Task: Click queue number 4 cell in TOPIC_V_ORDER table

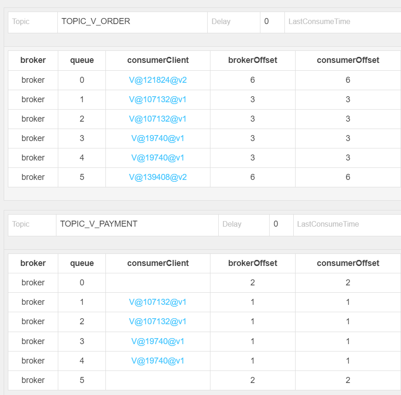Action: coord(82,158)
